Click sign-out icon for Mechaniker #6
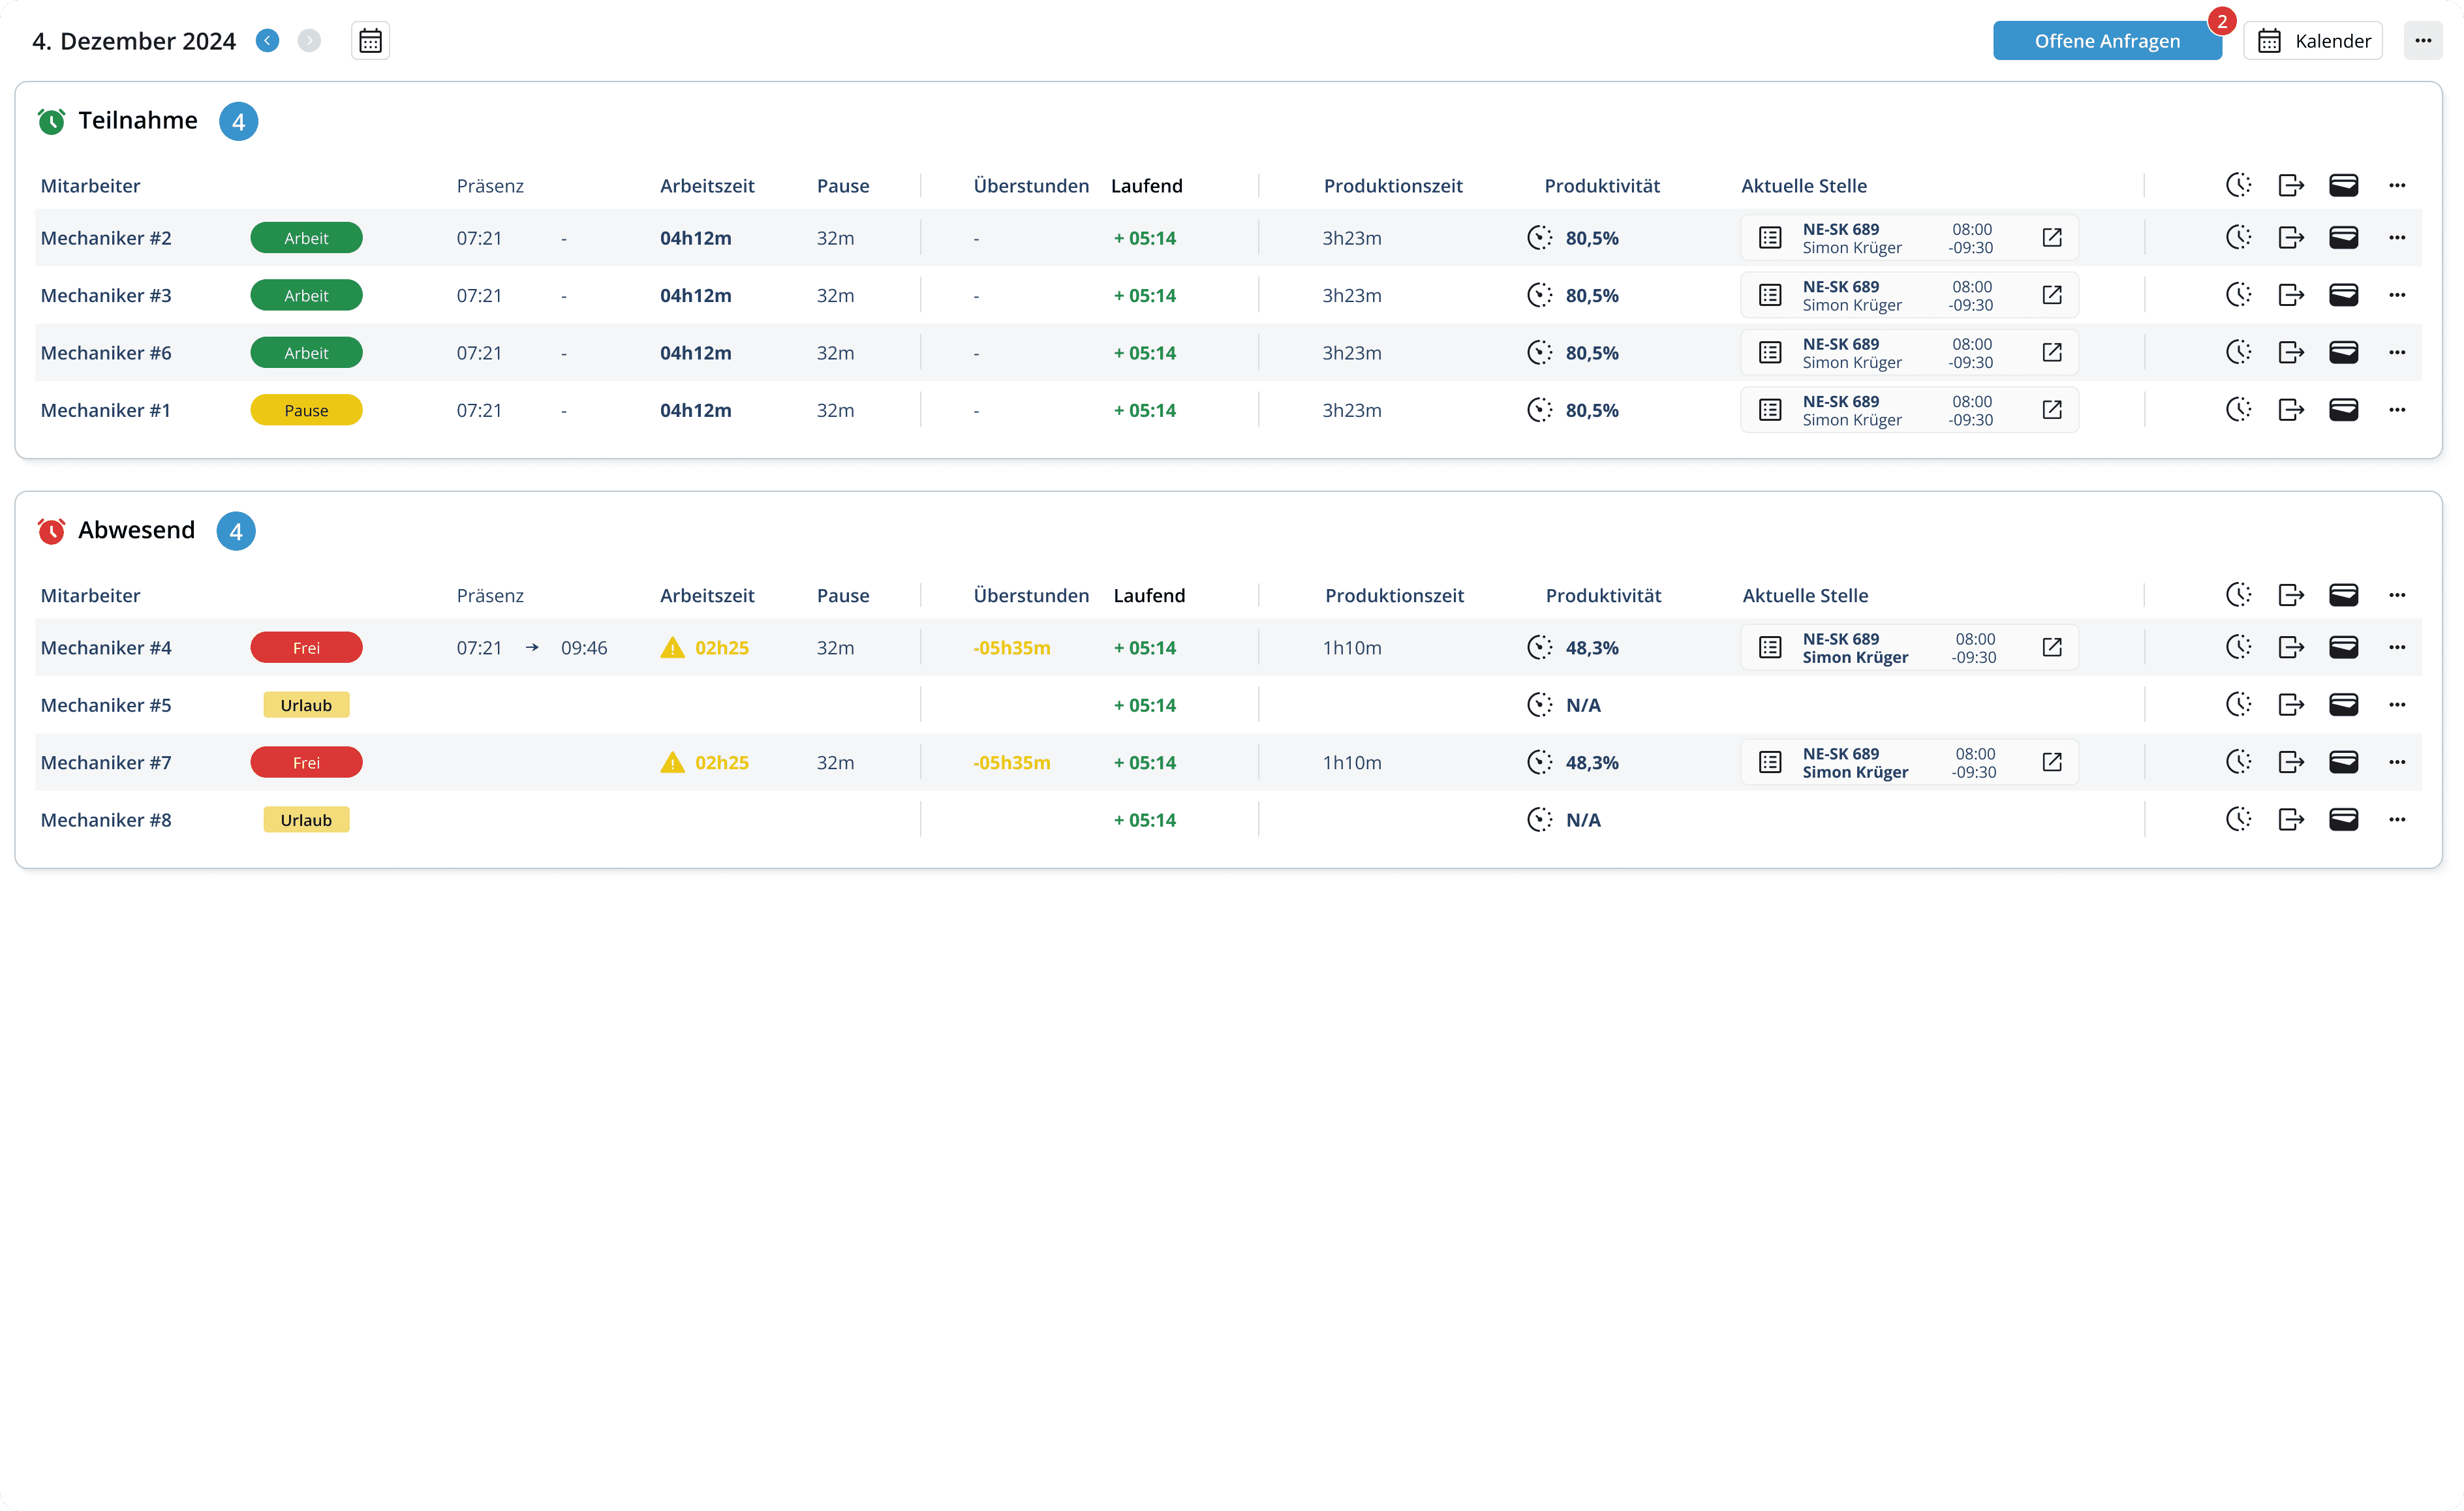 (2290, 353)
